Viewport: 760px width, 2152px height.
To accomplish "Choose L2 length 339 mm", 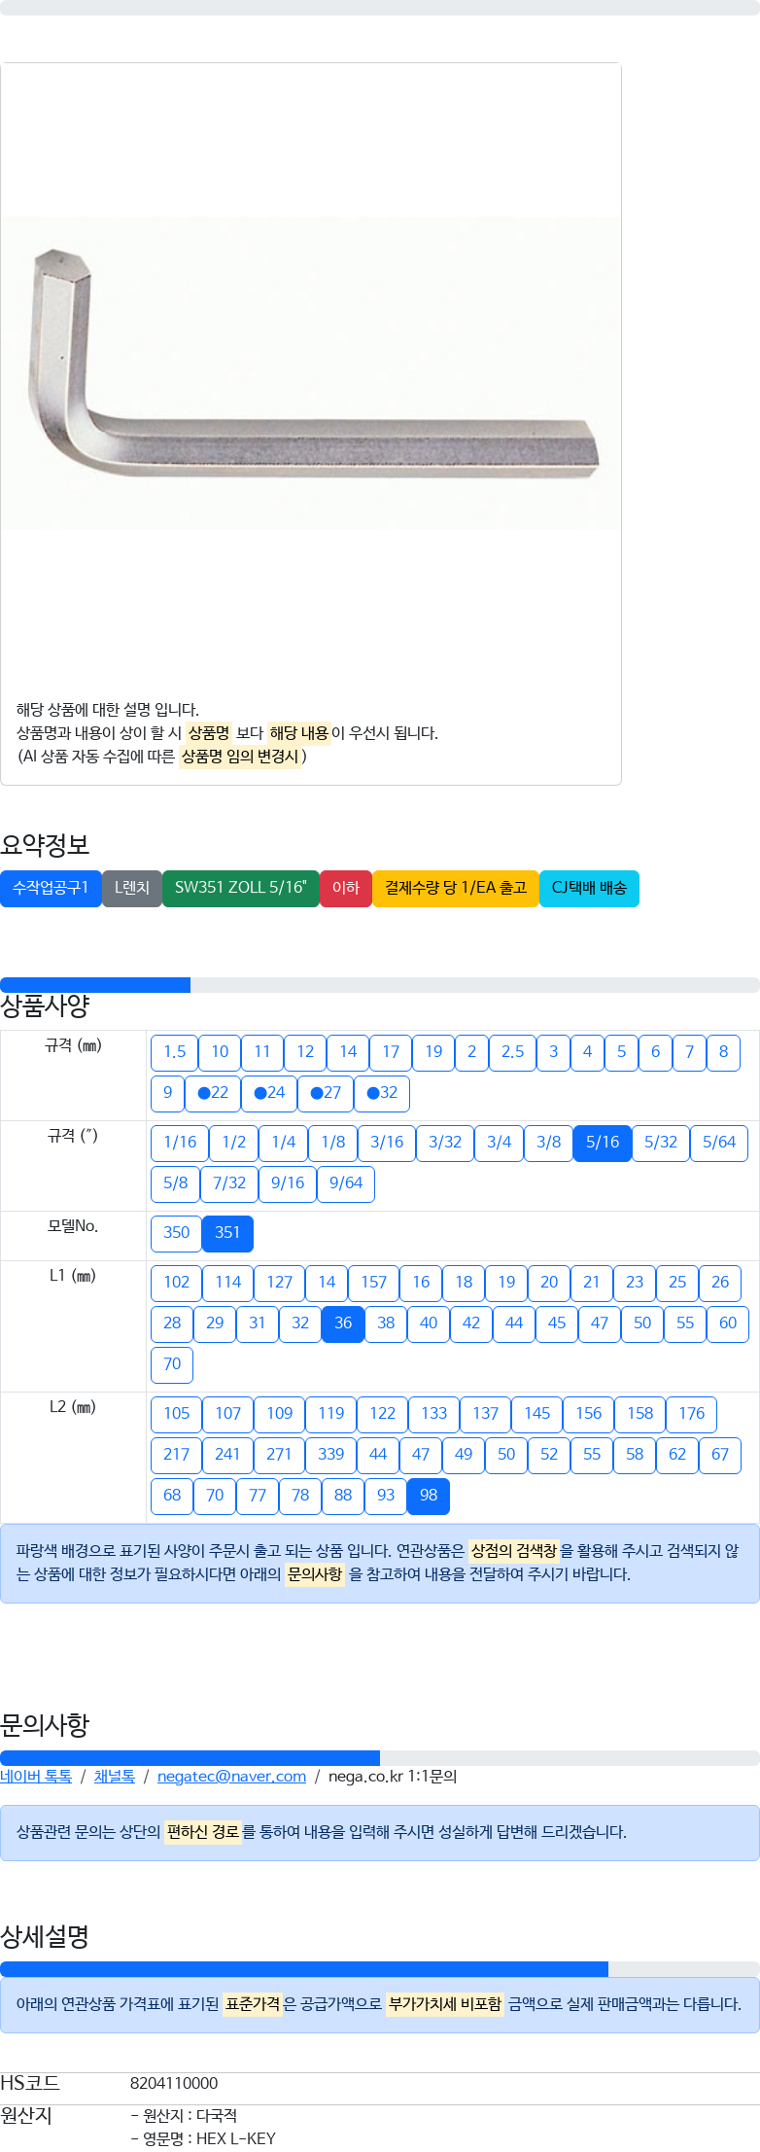I will pyautogui.click(x=331, y=1455).
